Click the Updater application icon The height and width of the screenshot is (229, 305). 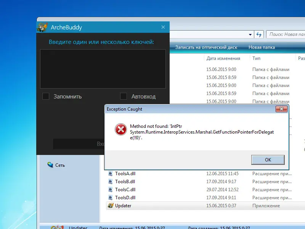coord(111,206)
